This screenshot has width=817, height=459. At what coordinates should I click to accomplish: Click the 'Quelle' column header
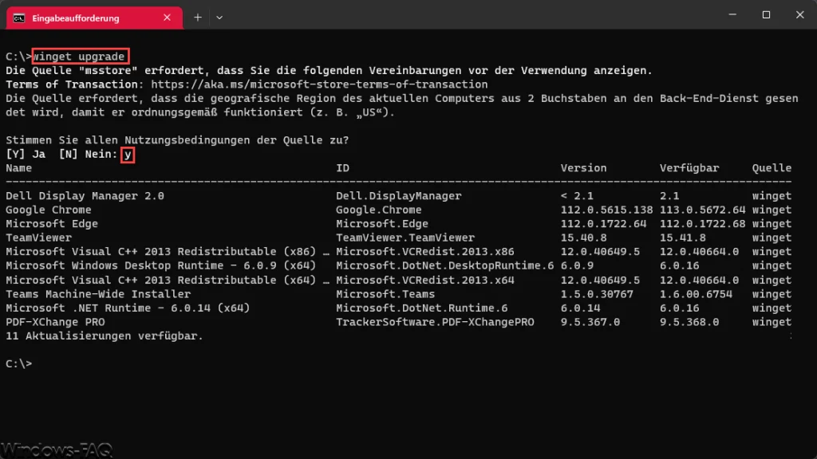(x=772, y=168)
